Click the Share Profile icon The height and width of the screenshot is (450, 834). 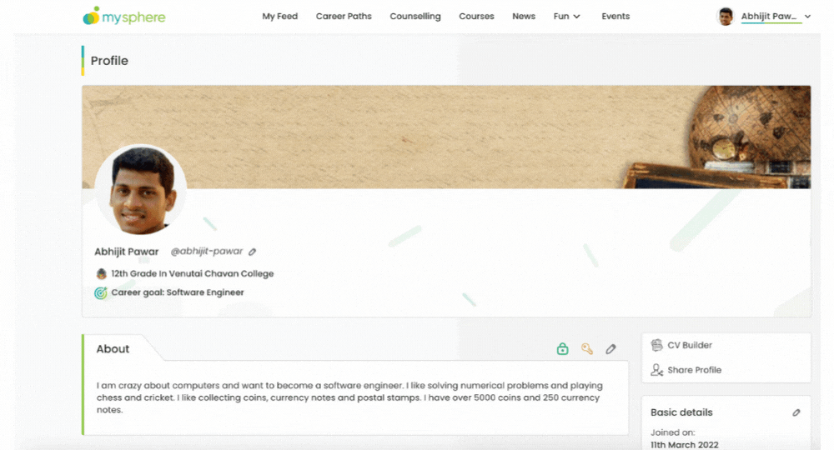[657, 370]
